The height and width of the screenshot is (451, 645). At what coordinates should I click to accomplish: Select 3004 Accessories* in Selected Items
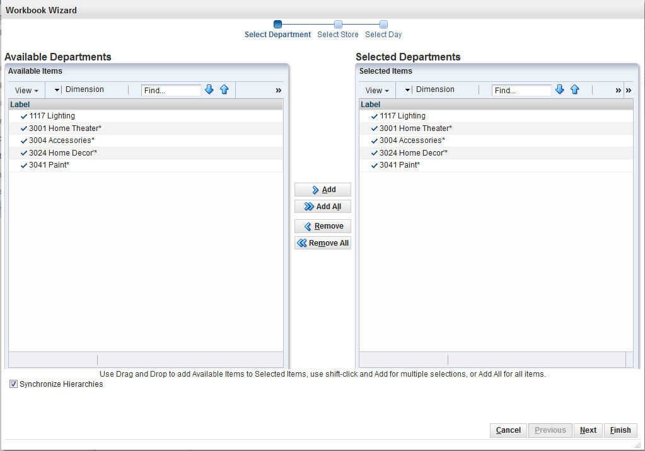pyautogui.click(x=496, y=140)
